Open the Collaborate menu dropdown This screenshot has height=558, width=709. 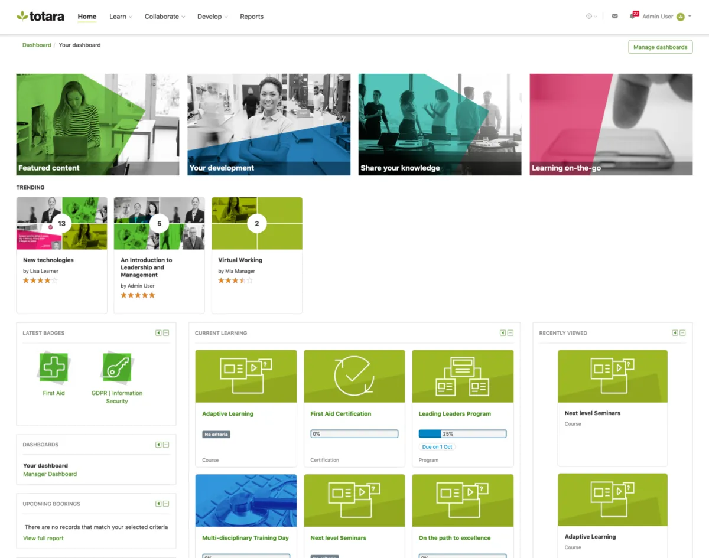[x=165, y=17]
